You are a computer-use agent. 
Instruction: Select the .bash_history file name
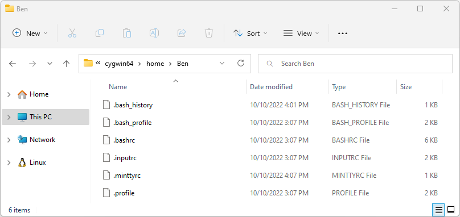coord(133,105)
